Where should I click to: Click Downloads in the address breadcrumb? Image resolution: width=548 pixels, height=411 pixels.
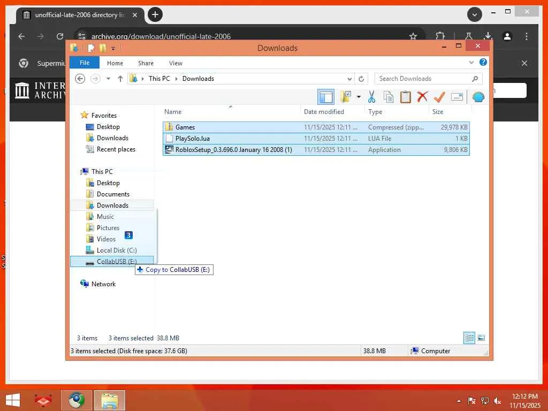(198, 79)
